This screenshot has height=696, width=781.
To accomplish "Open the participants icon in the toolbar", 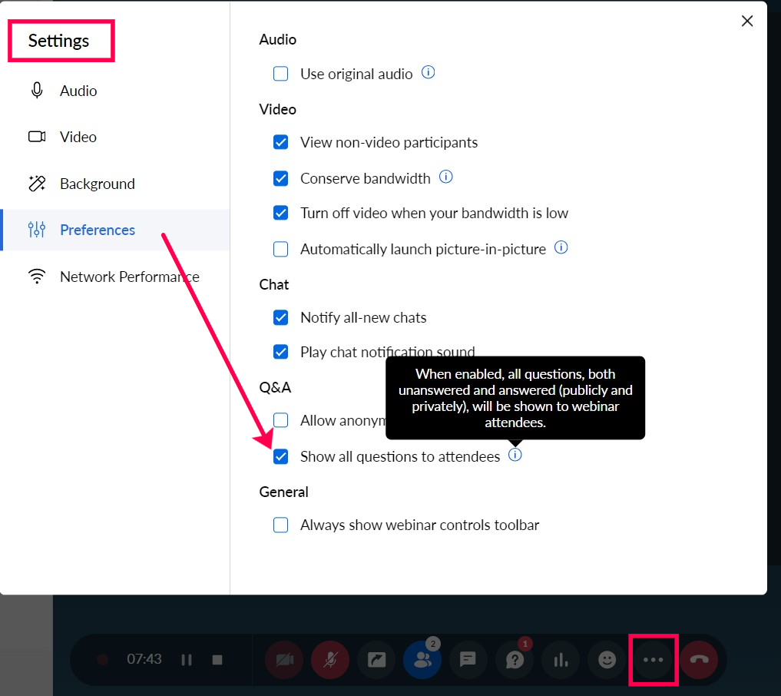I will coord(422,660).
